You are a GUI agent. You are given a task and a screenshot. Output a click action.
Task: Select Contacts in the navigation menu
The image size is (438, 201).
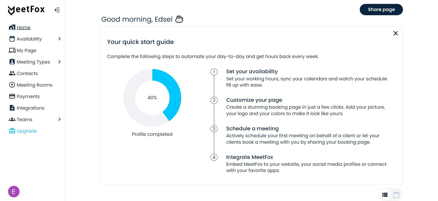(x=27, y=73)
